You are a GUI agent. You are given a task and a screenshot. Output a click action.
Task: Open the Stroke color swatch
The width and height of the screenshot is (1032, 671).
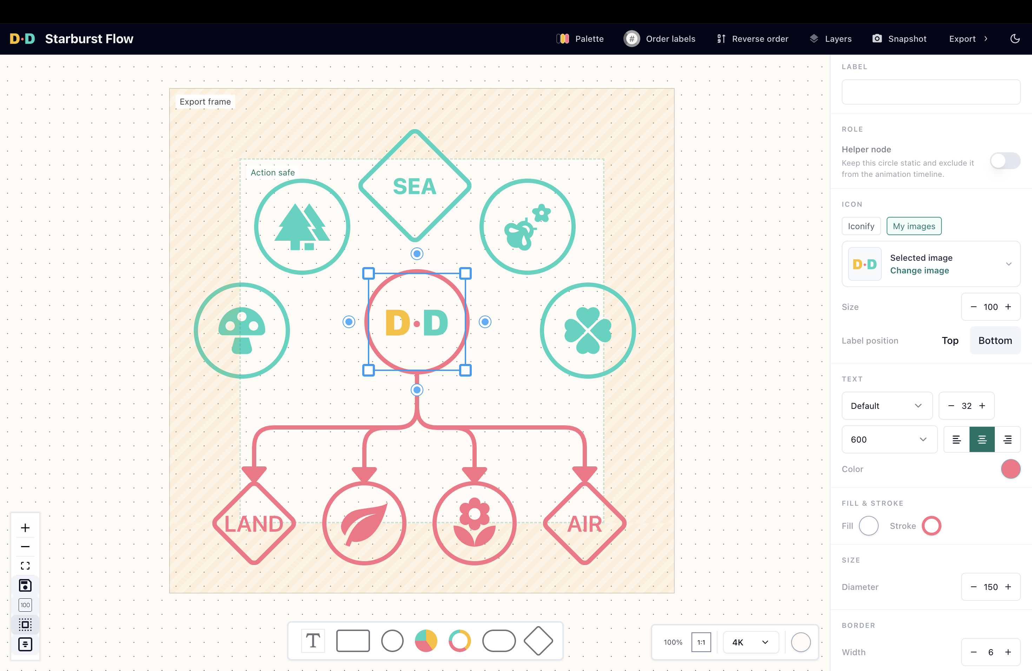pos(931,526)
